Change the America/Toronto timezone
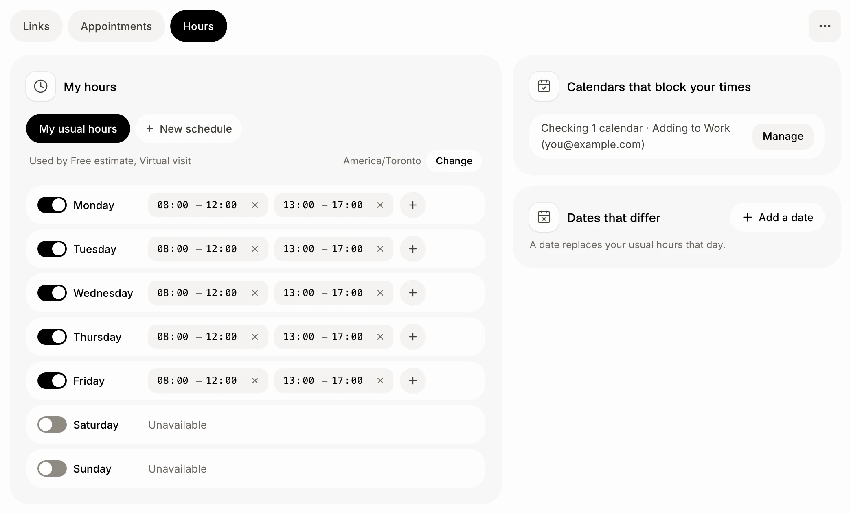851x514 pixels. 454,161
